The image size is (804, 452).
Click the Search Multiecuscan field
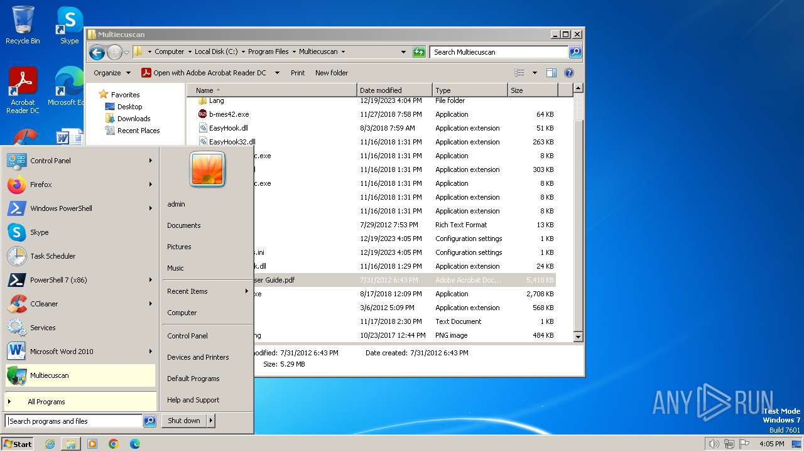tap(499, 52)
